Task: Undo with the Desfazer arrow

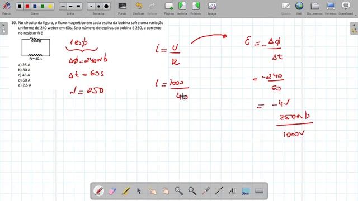Action: coord(139,8)
